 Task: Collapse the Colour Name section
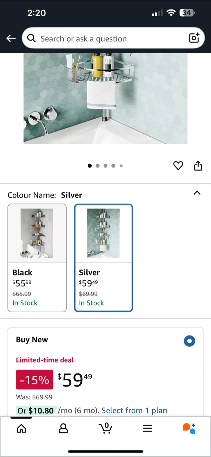(197, 193)
